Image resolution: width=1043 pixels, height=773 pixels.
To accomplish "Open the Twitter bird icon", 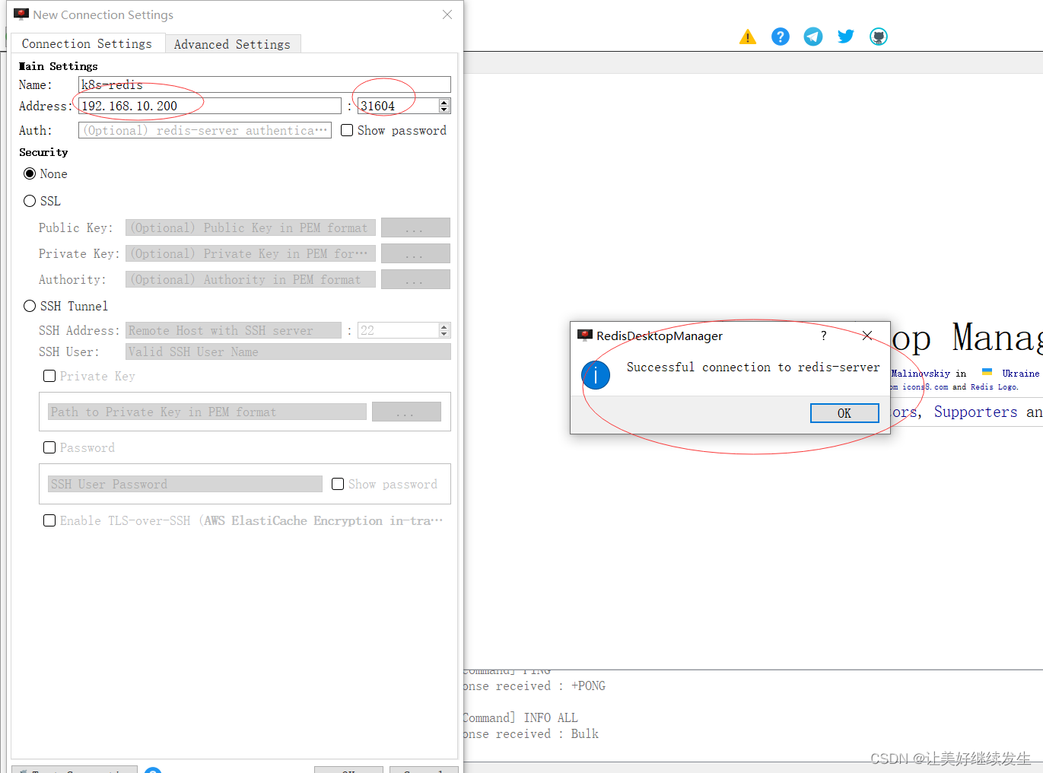I will point(846,37).
